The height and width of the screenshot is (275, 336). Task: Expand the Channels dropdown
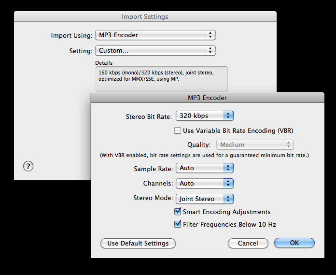tap(204, 184)
